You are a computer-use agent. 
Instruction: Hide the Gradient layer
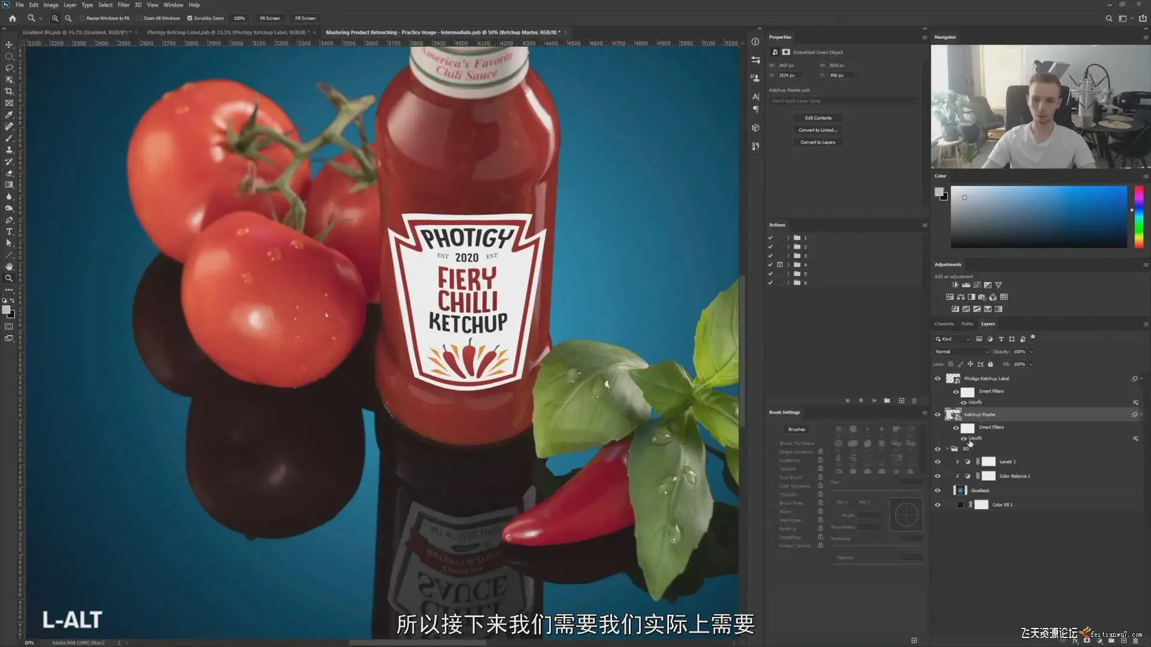coord(938,491)
